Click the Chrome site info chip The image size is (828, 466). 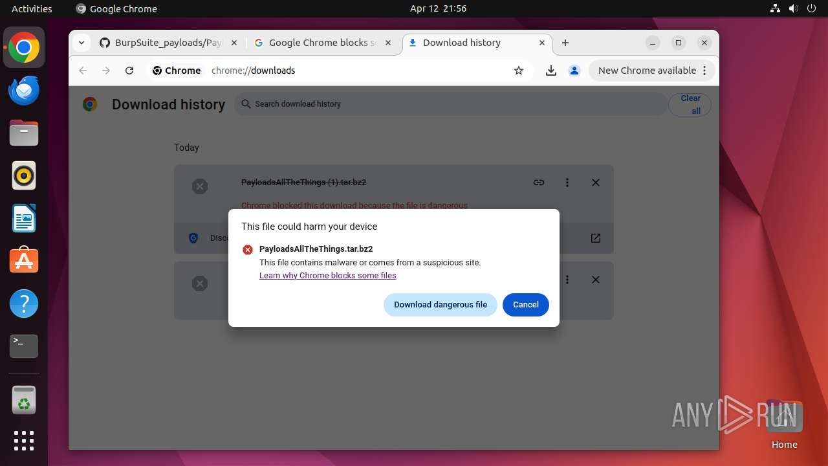click(x=177, y=71)
